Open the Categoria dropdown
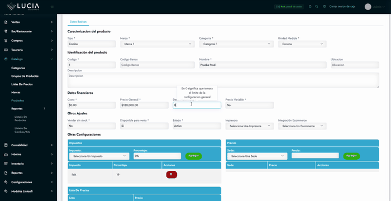Image resolution: width=391 pixels, height=201 pixels. coord(236,44)
